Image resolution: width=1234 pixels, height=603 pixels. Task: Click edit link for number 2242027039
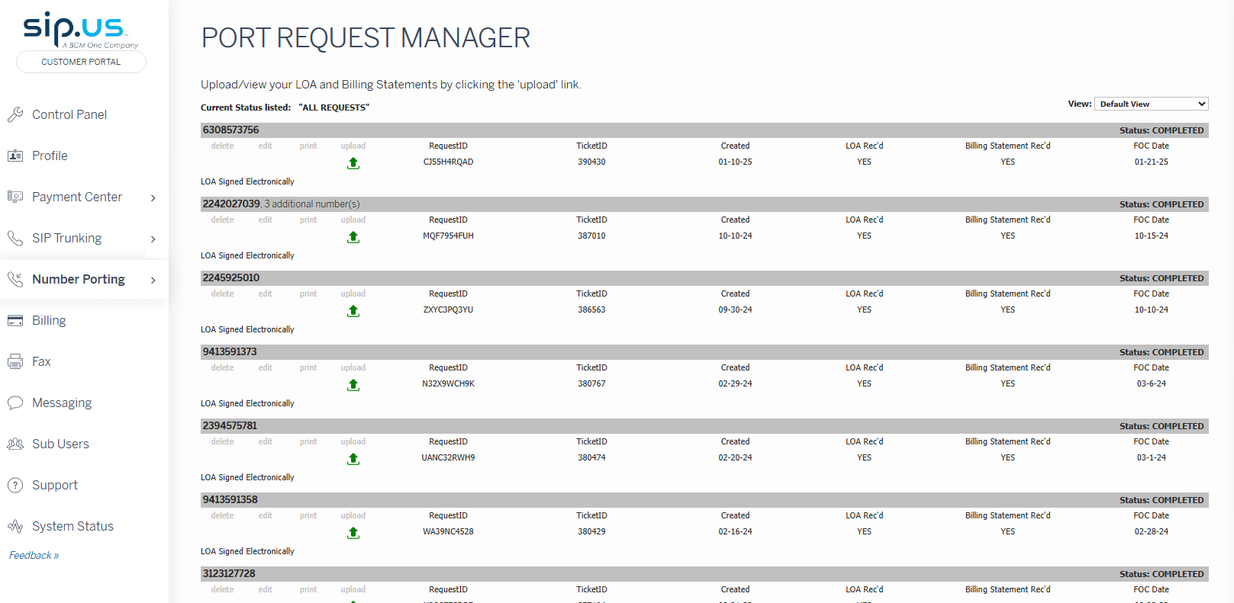click(265, 220)
